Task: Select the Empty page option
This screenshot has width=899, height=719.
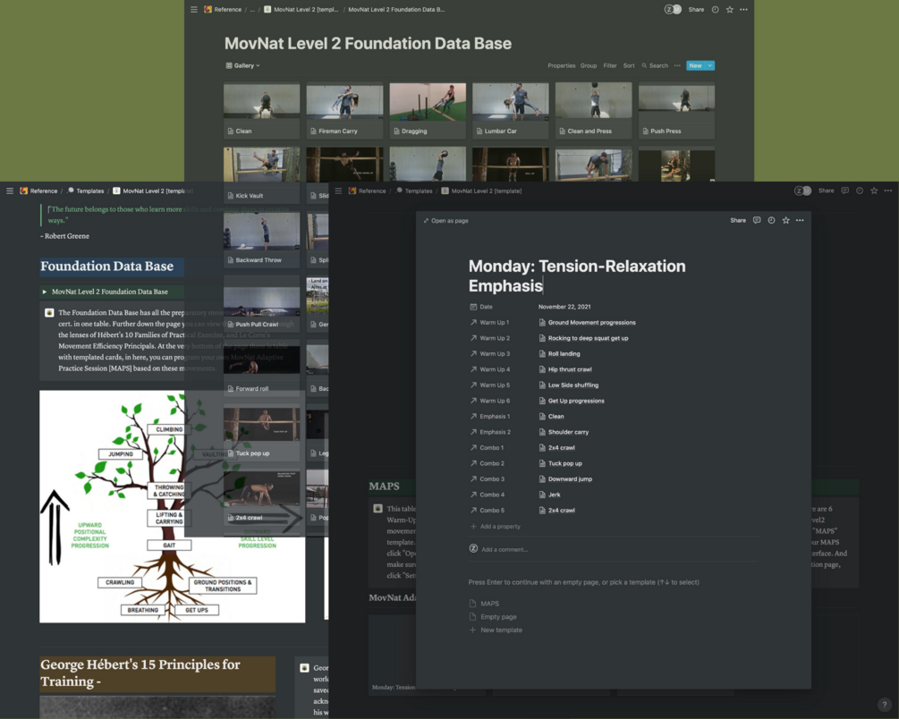Action: point(493,617)
